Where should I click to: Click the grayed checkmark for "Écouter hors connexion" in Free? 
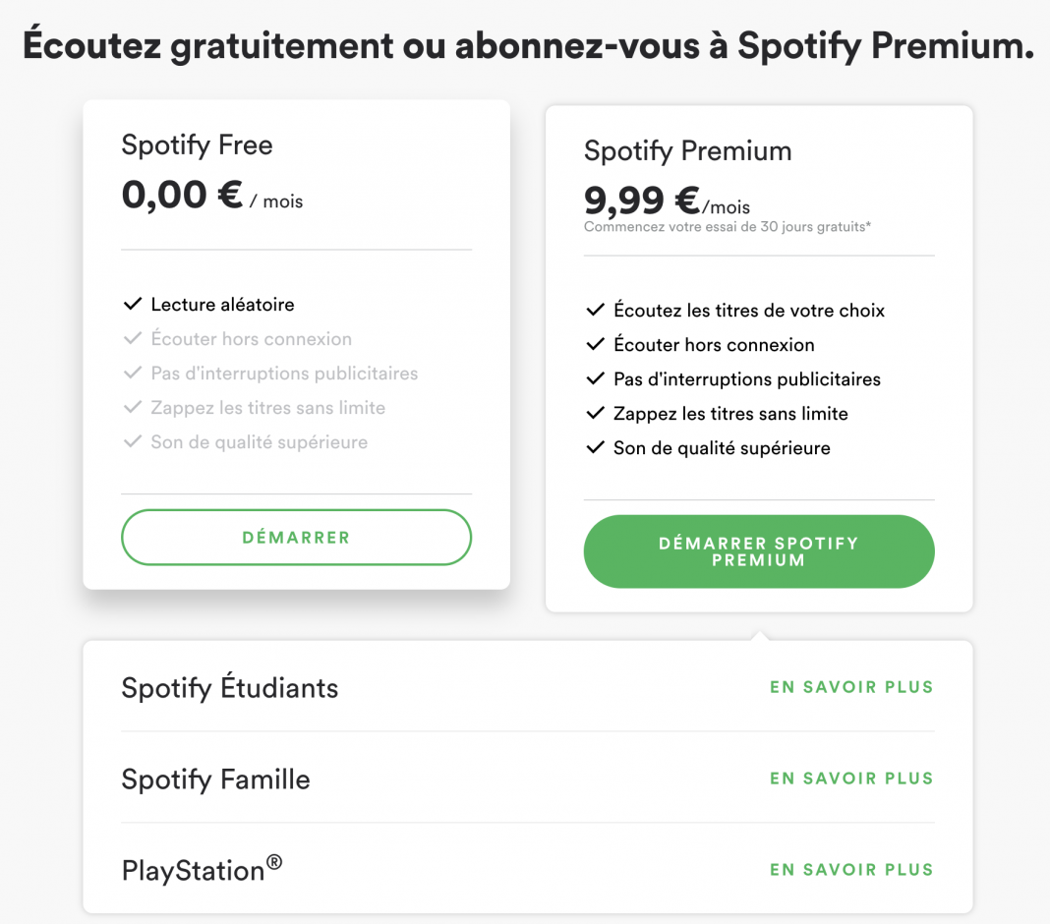point(133,338)
